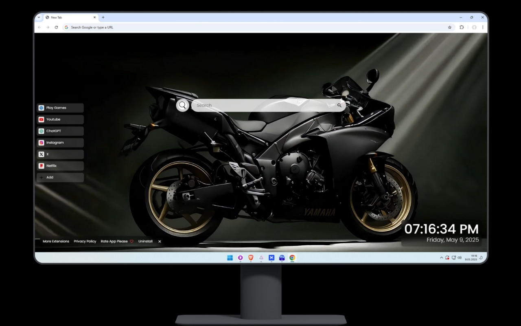Select the New Tab tab
This screenshot has height=326, width=521.
point(70,18)
